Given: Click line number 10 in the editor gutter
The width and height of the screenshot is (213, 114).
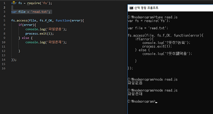Looking at the screenshot, I should [x=4, y=42].
